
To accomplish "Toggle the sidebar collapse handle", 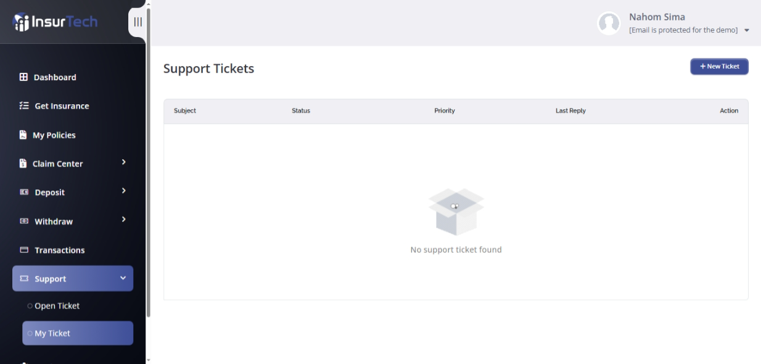I will pyautogui.click(x=138, y=22).
